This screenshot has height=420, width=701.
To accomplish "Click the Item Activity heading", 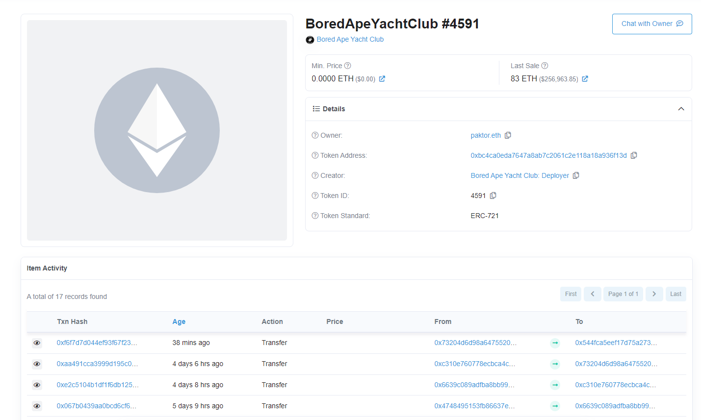I will click(x=47, y=268).
